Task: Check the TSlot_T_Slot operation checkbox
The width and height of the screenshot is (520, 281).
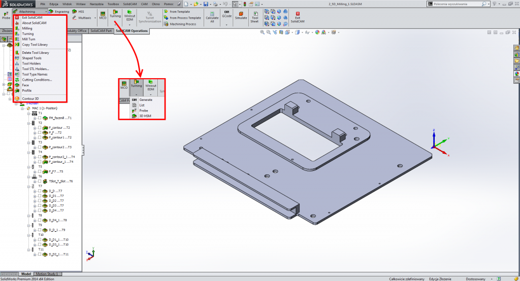Action: point(40,181)
